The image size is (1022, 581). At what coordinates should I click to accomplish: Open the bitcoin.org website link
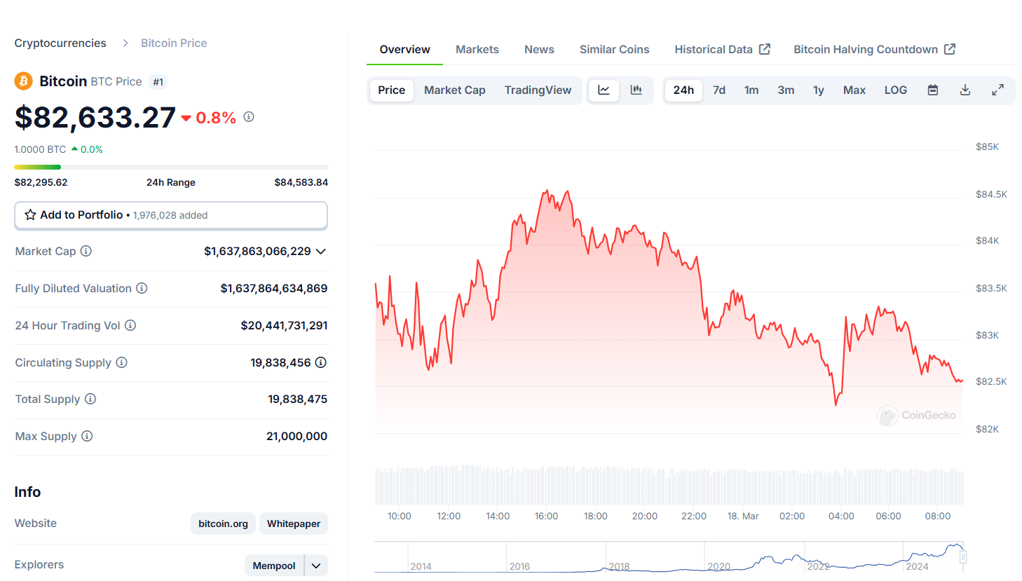click(x=223, y=524)
